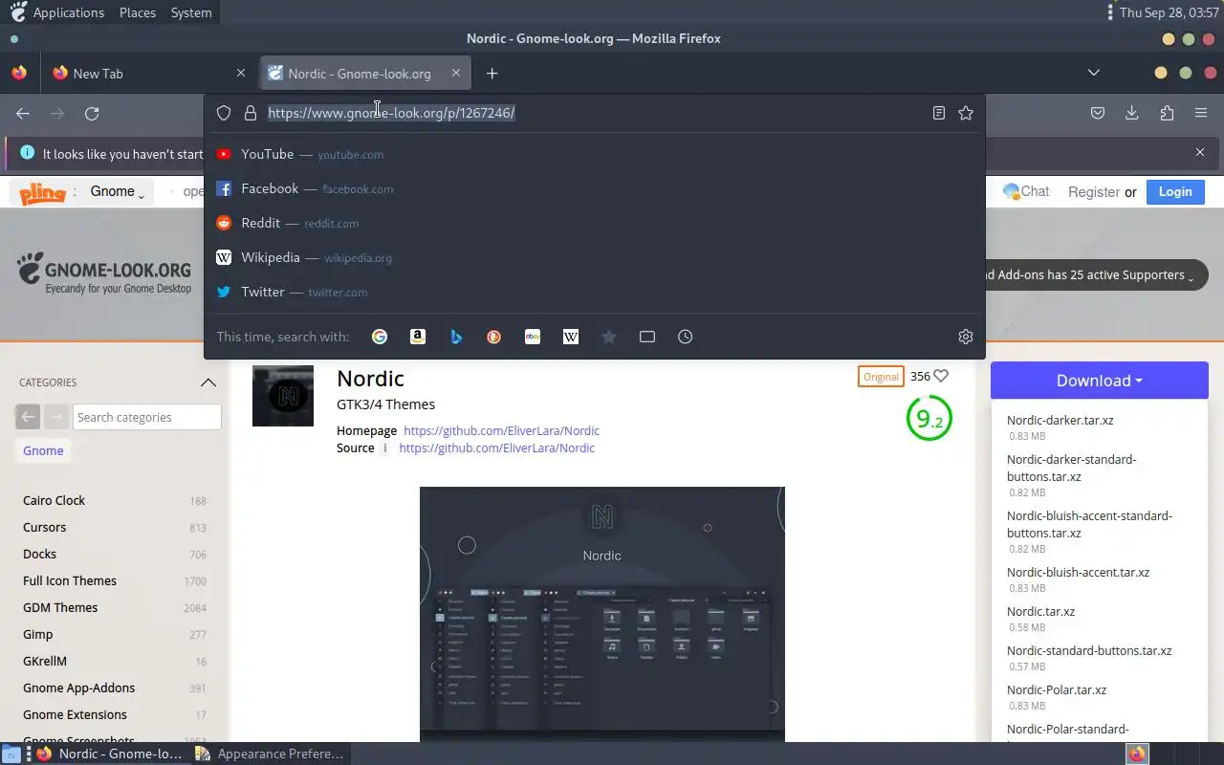The height and width of the screenshot is (765, 1224).
Task: Open the Download dropdown button
Action: [x=1100, y=381]
